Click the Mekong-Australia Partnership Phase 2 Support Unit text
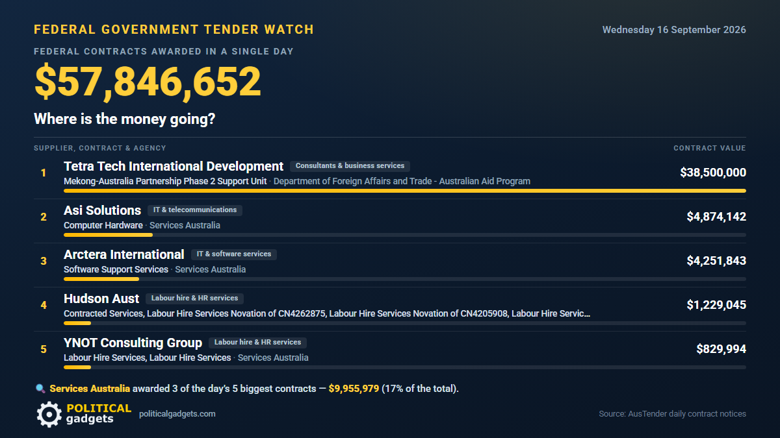Screen dimensions: 780x438 [x=165, y=182]
